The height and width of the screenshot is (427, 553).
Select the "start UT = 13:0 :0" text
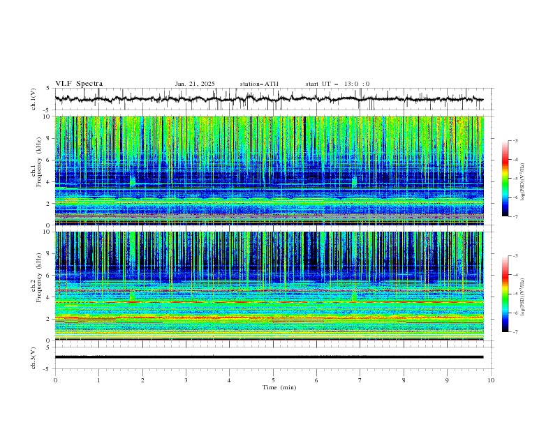point(337,84)
